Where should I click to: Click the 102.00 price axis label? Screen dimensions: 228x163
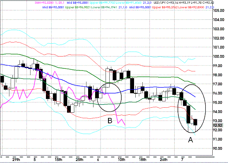click(x=218, y=38)
